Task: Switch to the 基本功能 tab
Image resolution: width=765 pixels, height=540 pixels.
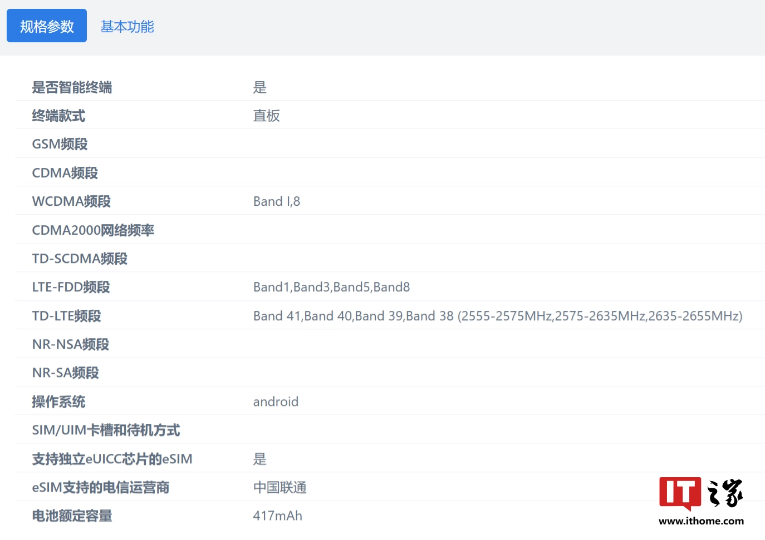Action: point(127,26)
